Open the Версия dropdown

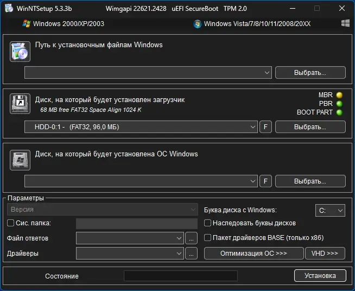103,210
